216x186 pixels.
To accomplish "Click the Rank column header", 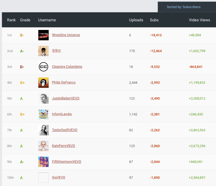I will (11, 20).
